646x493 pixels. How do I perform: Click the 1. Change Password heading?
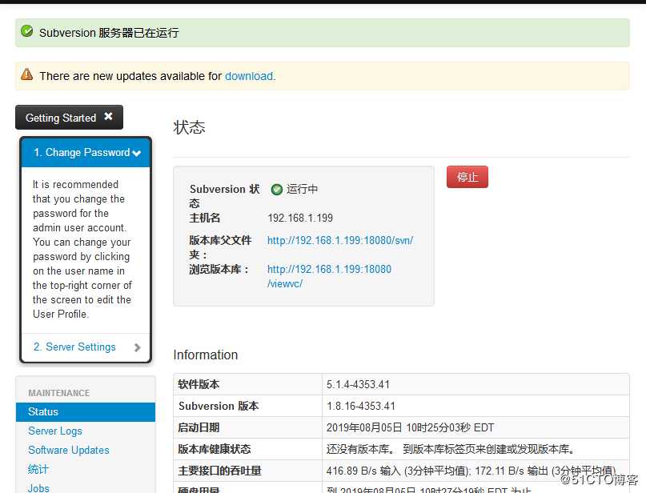tap(82, 152)
